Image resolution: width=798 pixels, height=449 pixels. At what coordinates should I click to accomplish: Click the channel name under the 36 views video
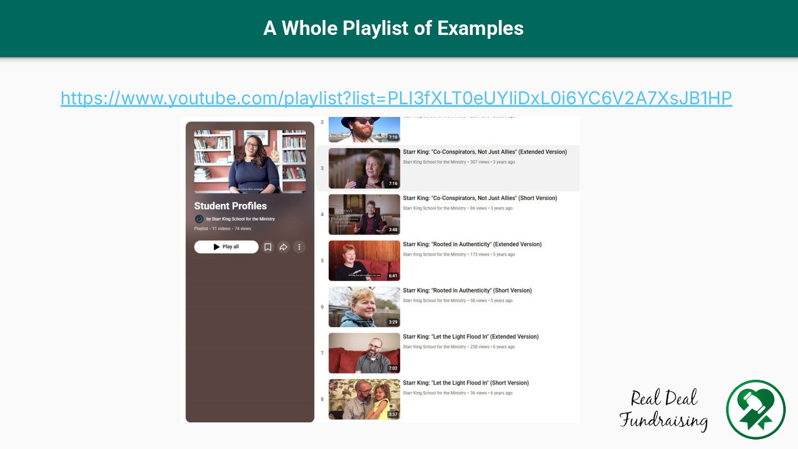click(x=434, y=393)
